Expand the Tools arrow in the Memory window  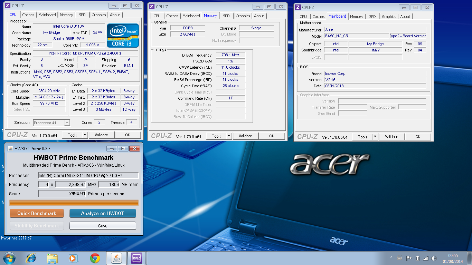point(229,136)
